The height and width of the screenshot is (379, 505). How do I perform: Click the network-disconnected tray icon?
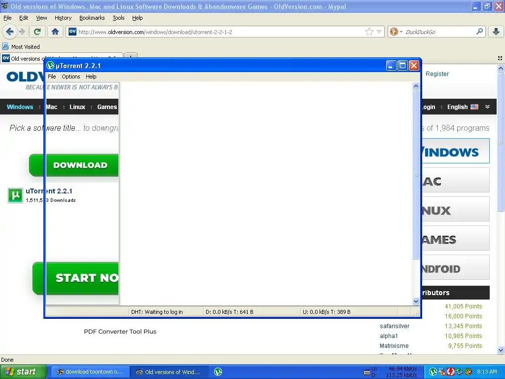[441, 372]
